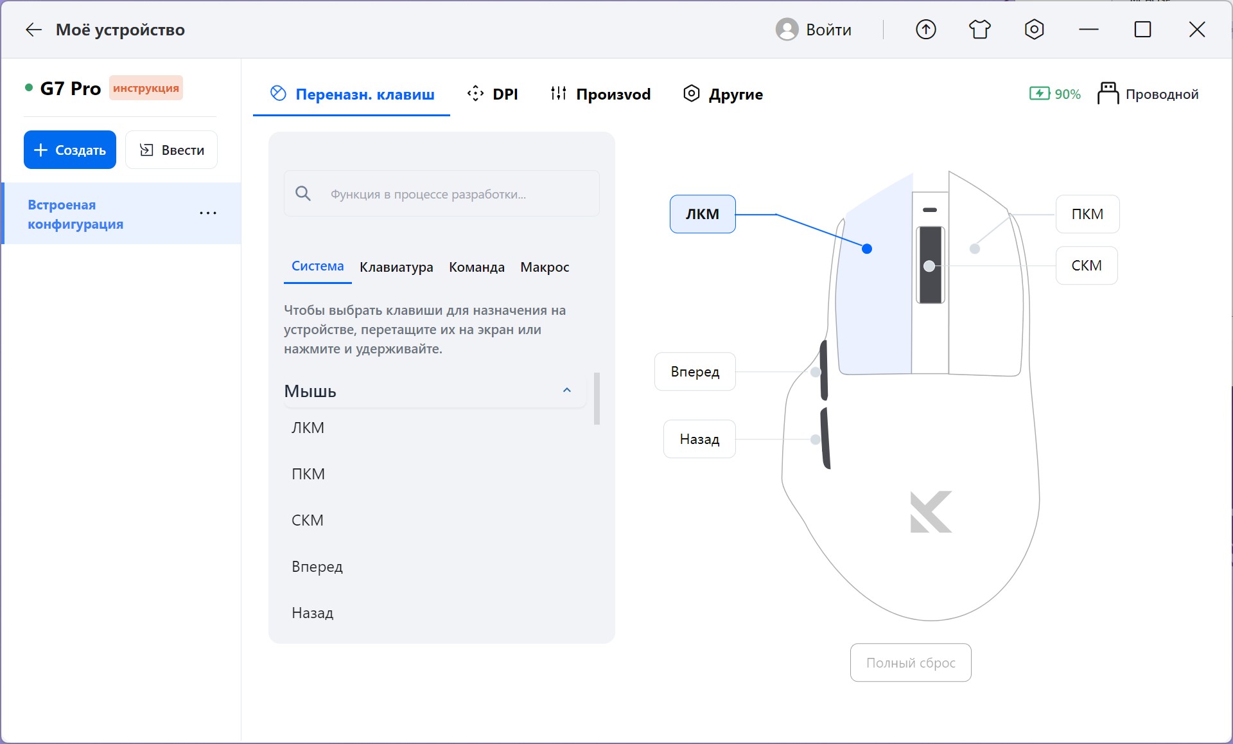Click the Проводной connection label
The image size is (1233, 744).
tap(1162, 94)
